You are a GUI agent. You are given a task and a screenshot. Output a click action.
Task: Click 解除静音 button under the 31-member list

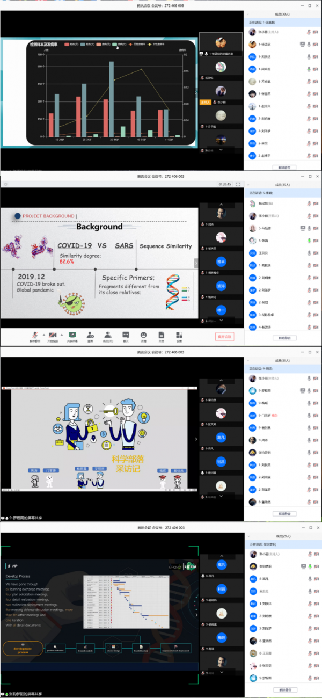[283, 514]
